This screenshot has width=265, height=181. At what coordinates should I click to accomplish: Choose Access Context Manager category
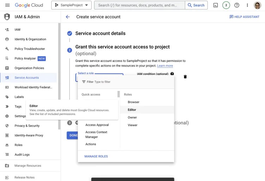point(96,135)
